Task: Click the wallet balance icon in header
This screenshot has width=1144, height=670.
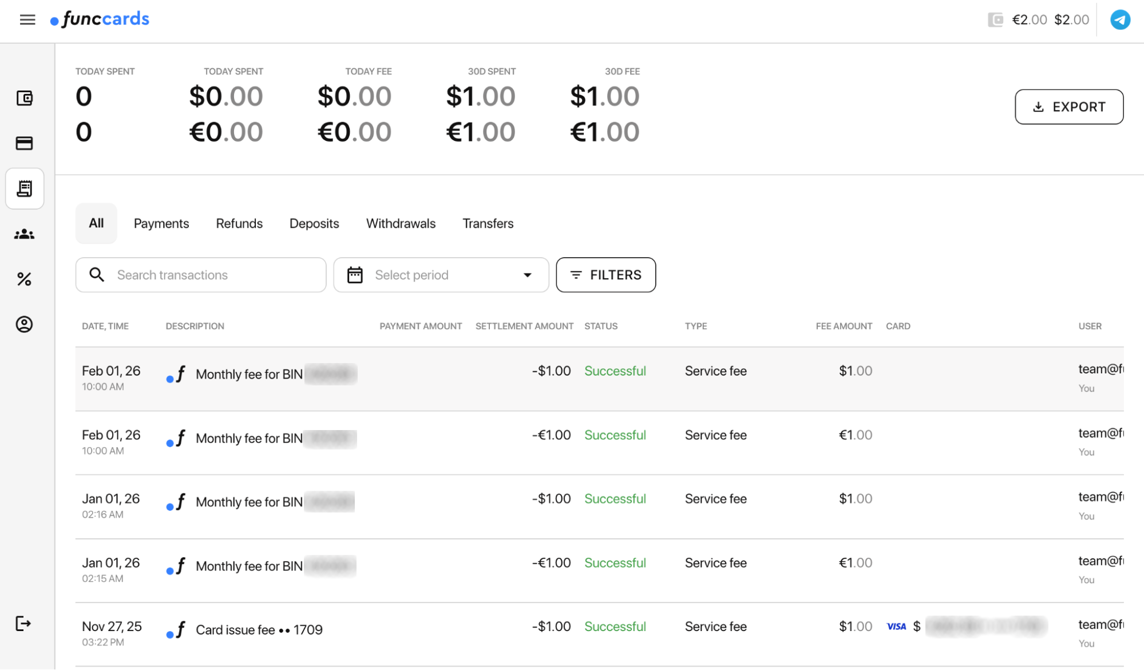Action: coord(995,20)
